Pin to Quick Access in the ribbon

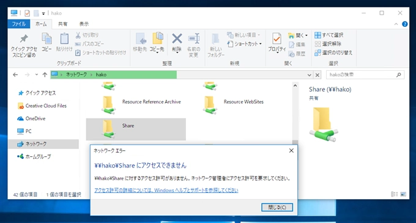[x=24, y=46]
